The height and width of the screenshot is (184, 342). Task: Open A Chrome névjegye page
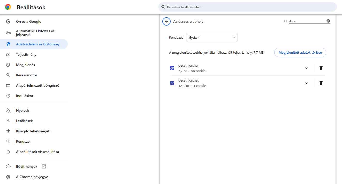[32, 177]
